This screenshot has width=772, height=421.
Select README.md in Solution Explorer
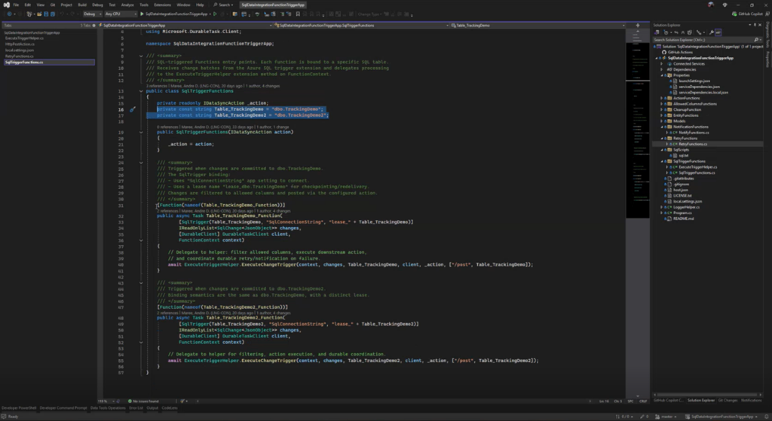tap(683, 218)
